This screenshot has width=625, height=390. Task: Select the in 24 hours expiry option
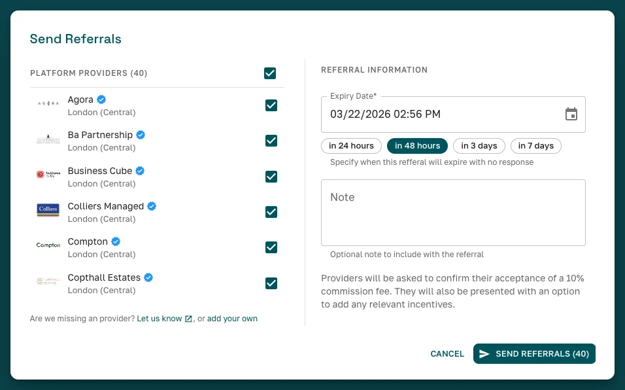click(x=351, y=145)
